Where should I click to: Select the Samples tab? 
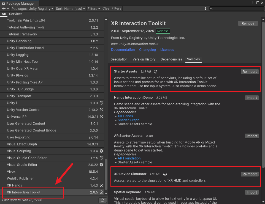tap(193, 59)
